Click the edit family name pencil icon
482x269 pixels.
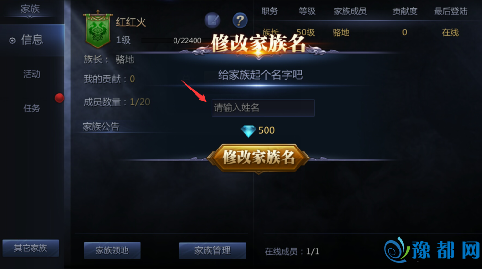pos(213,20)
